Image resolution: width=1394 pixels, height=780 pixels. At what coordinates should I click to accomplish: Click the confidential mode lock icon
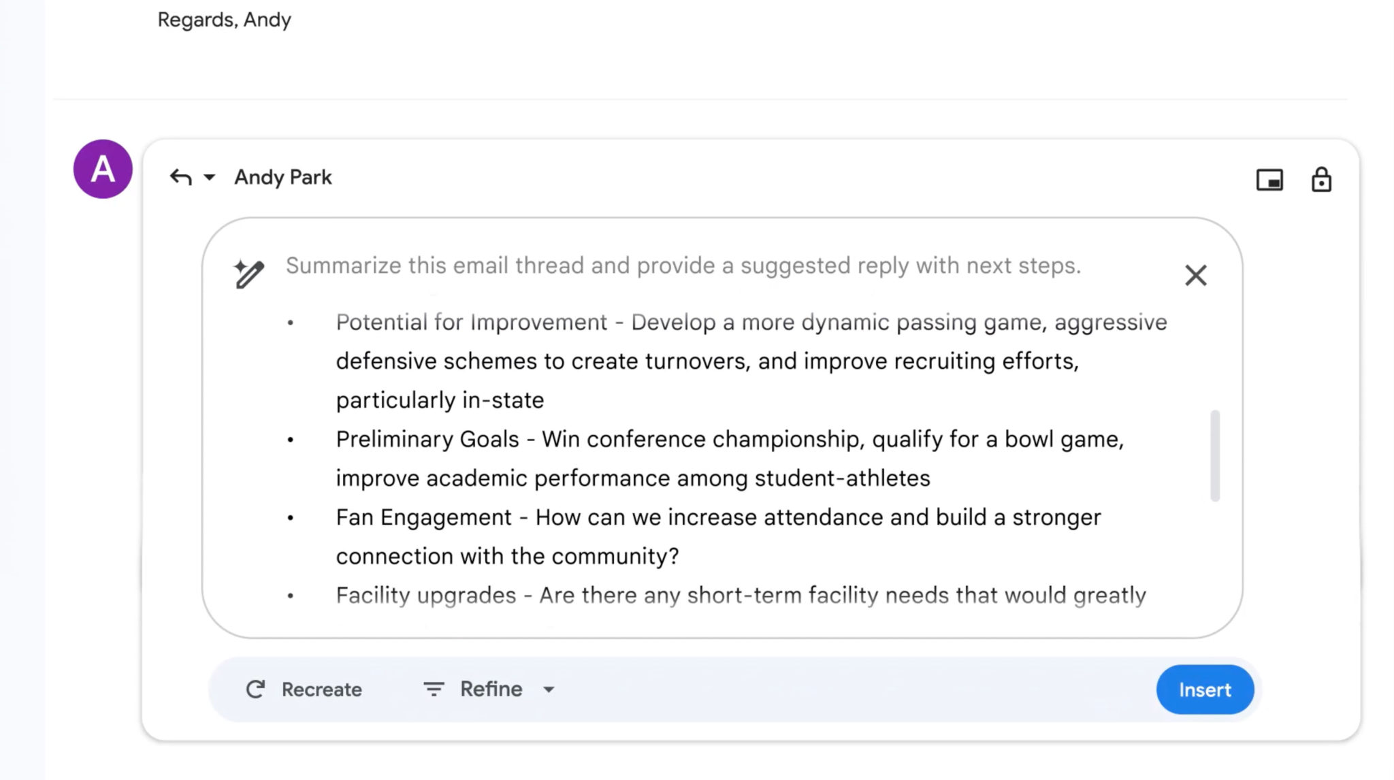[1320, 180]
